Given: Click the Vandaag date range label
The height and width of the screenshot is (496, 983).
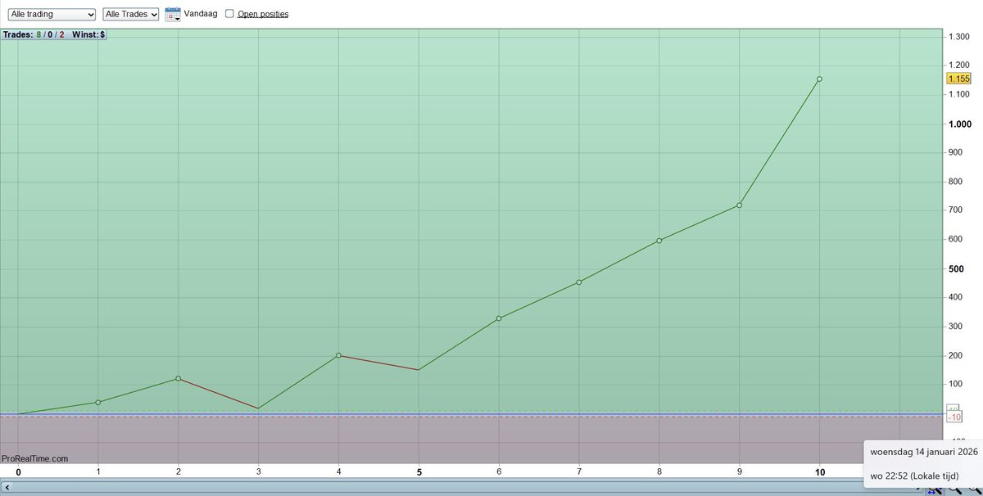Looking at the screenshot, I should (x=201, y=14).
